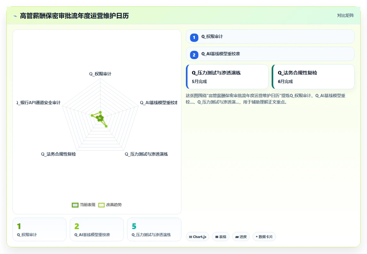367x254 pixels.
Task: Click the Chart.js tag chip
Action: 197,237
